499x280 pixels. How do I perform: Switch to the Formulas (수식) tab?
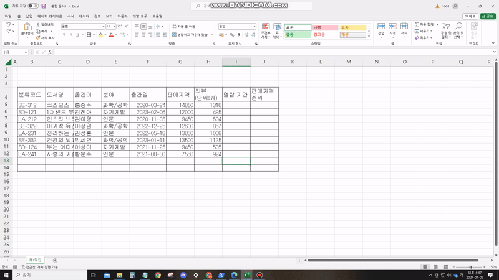coord(70,16)
